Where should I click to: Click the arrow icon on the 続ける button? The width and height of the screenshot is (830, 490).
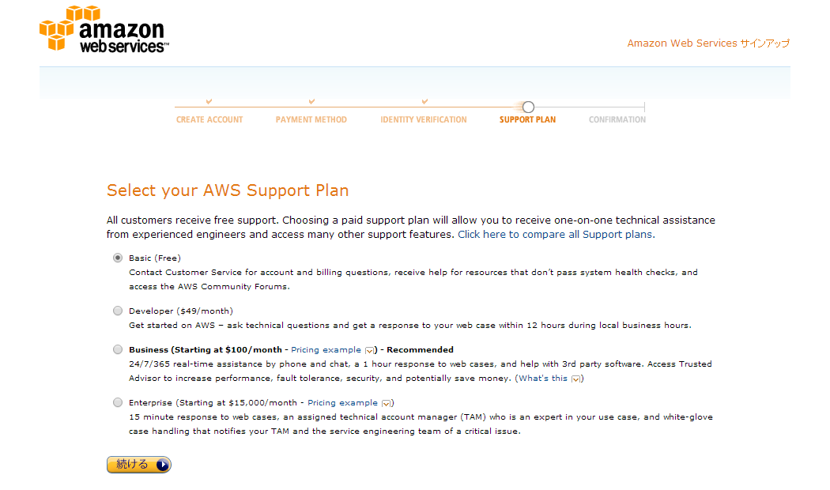tap(163, 465)
